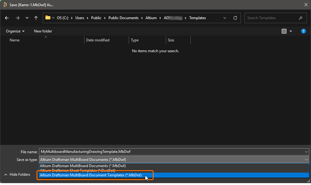This screenshot has height=185, width=311.
Task: Change the view layout icon
Action: [x=284, y=31]
